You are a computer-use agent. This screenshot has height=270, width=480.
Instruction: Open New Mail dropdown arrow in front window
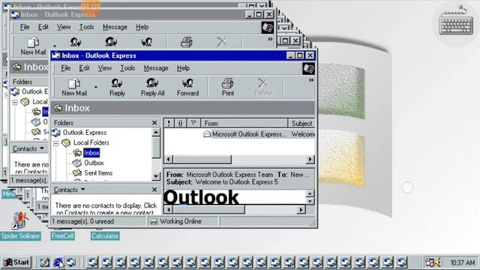95,87
